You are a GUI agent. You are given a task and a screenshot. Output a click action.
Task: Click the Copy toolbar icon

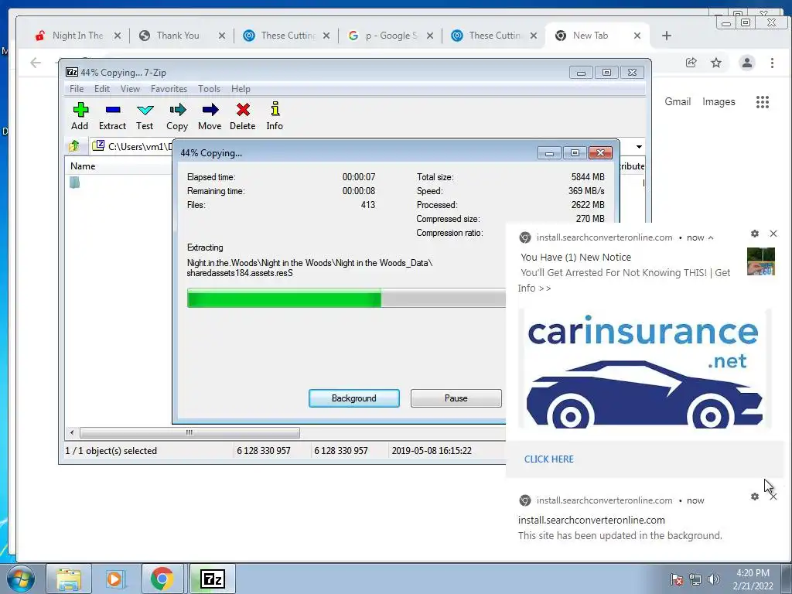[x=177, y=116]
